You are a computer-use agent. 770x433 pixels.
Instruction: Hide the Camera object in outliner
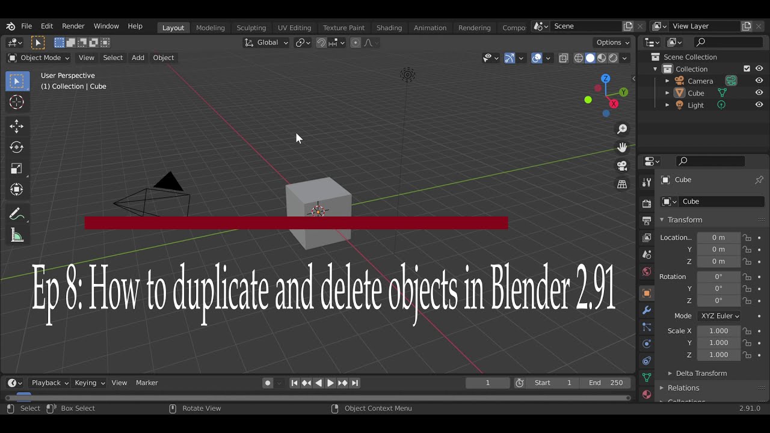pos(759,81)
